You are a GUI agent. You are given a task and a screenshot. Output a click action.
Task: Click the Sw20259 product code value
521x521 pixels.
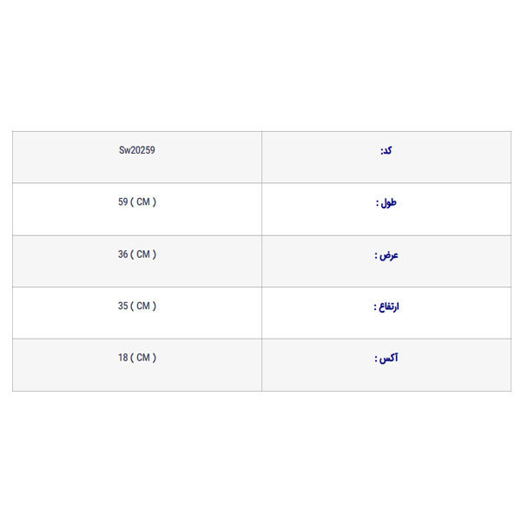pyautogui.click(x=137, y=150)
